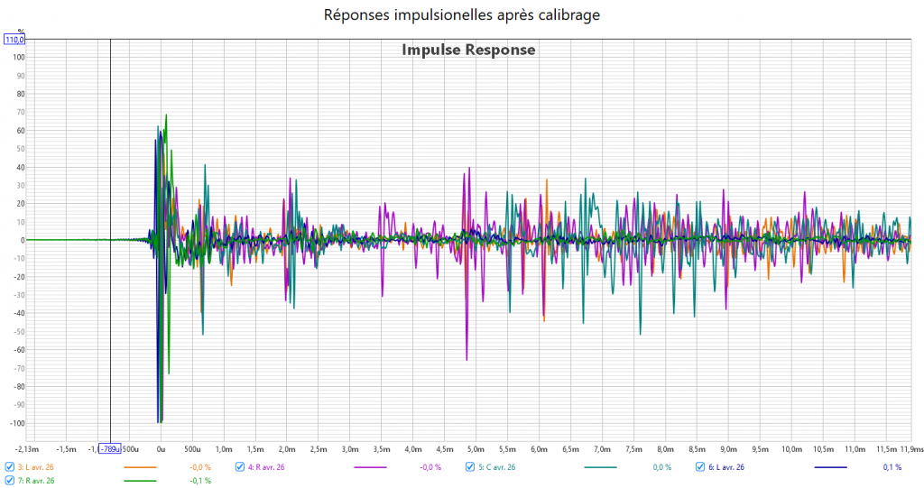Disable the 6: L avr. 26 trace

pos(700,467)
